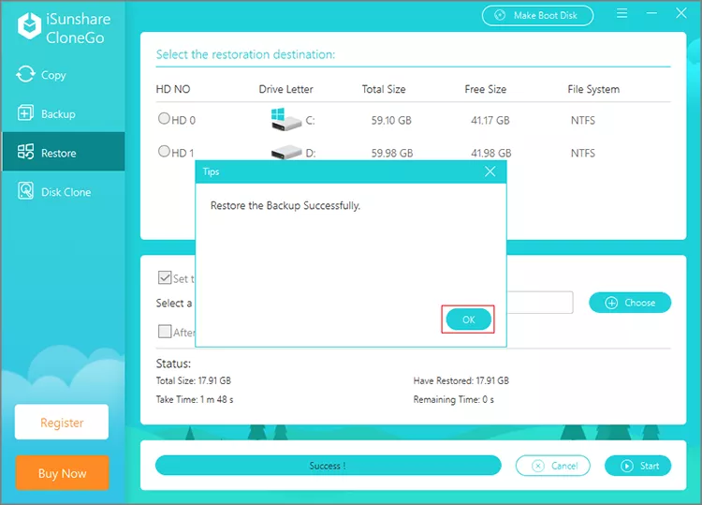Viewport: 702px width, 505px height.
Task: Confirm with OK in Tips dialog
Action: (x=468, y=319)
